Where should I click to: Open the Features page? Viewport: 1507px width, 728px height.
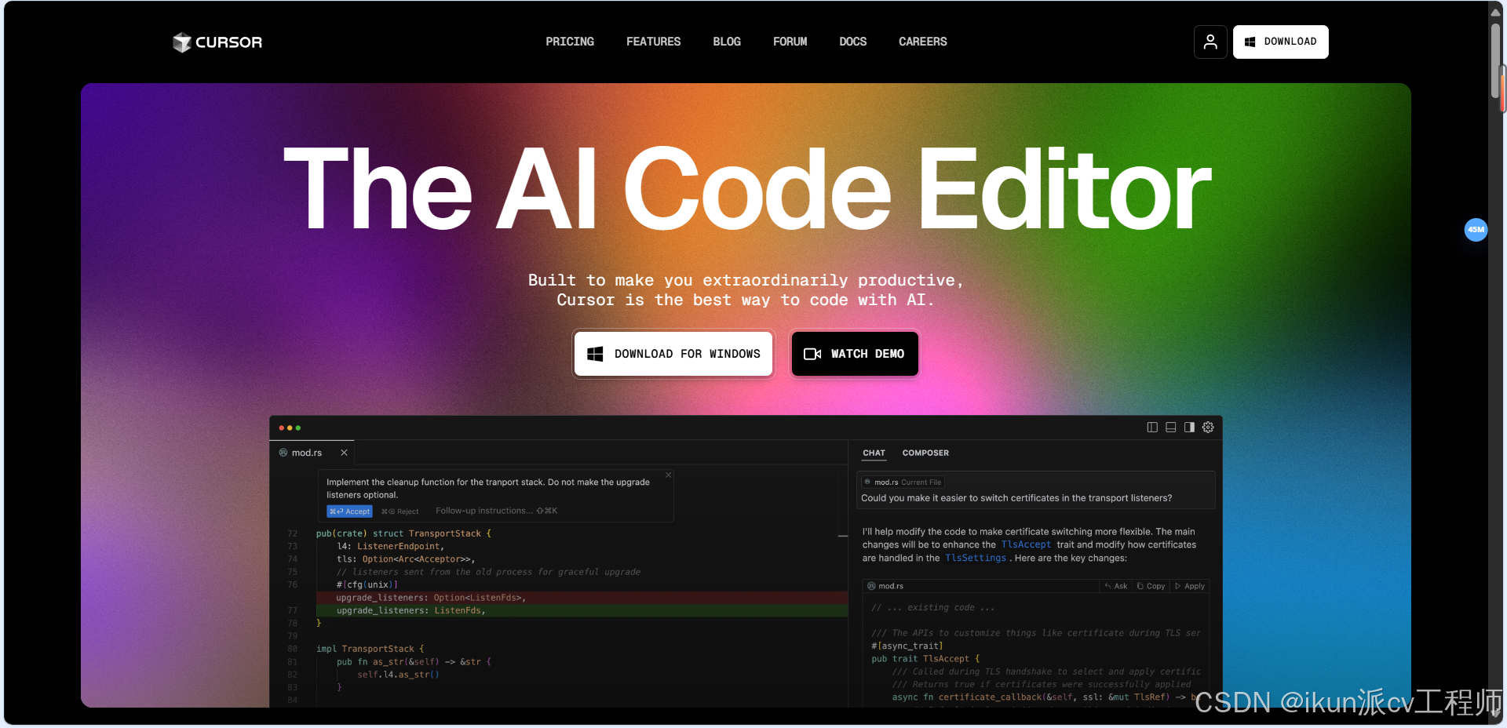pos(653,42)
